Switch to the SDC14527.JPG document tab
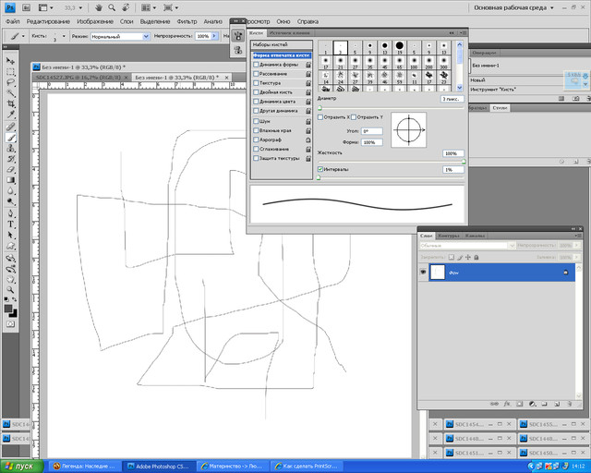This screenshot has height=473, width=591. tap(79, 79)
